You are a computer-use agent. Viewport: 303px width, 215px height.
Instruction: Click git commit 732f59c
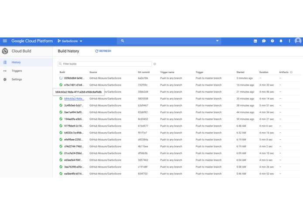143,85
